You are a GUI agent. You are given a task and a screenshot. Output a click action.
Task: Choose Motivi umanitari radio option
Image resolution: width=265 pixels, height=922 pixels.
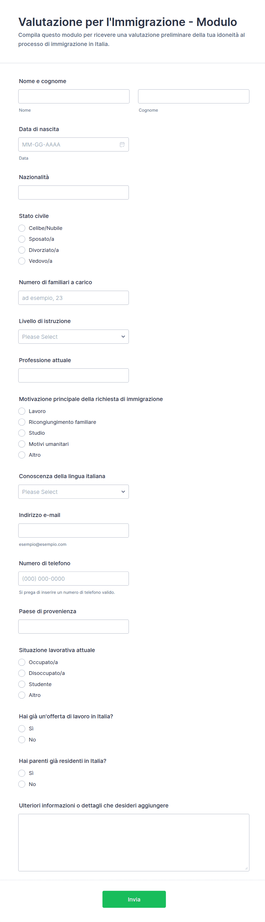(x=22, y=444)
